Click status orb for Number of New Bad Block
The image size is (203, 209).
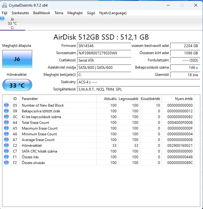[x=6, y=105]
